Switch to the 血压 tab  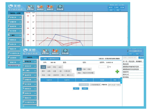point(60,67)
